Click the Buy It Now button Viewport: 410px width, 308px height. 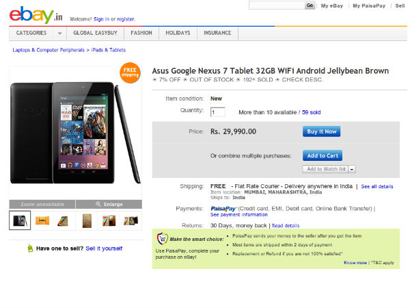coord(321,131)
